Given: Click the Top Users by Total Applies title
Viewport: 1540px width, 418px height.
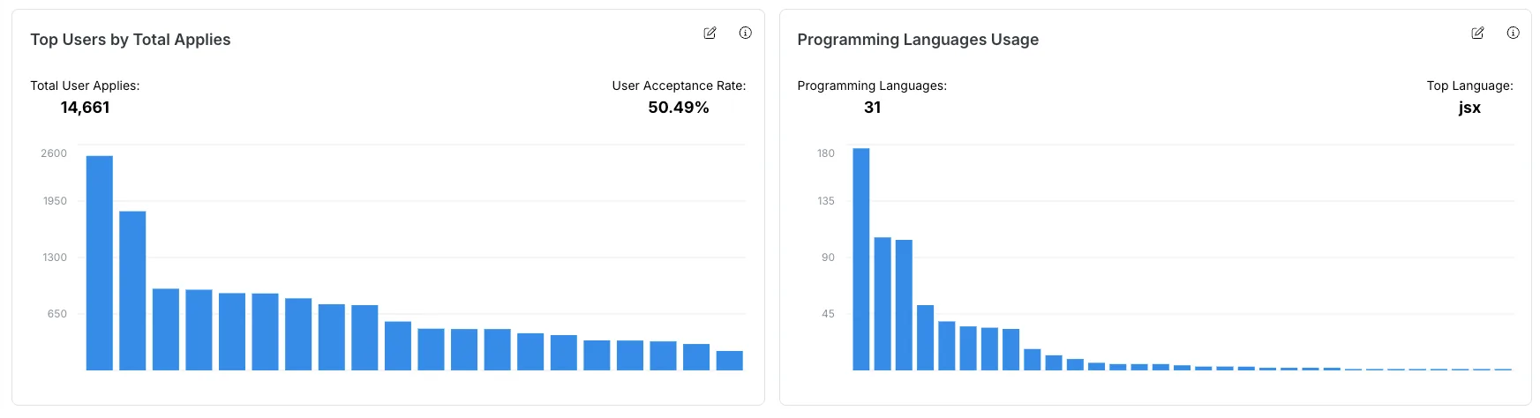Looking at the screenshot, I should pos(131,40).
